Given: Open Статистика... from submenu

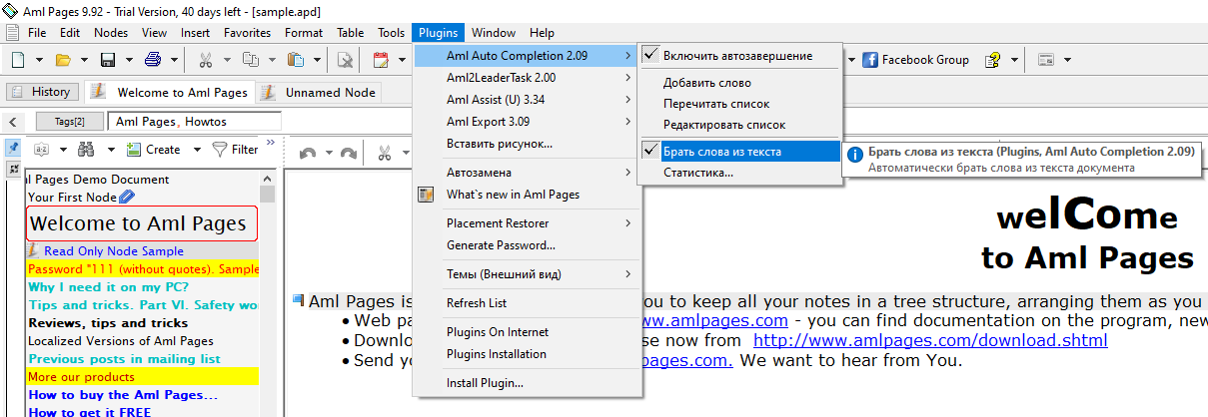Looking at the screenshot, I should 738,173.
